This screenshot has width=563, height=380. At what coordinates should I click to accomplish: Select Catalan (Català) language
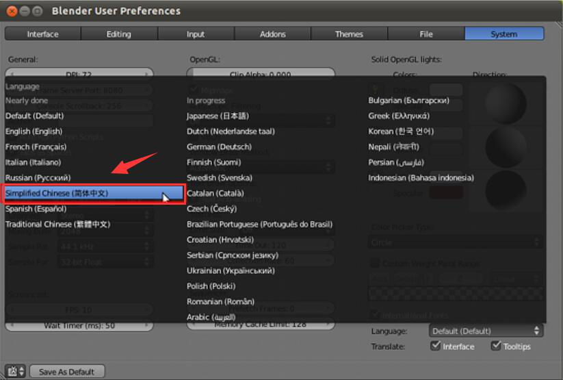[x=215, y=193]
